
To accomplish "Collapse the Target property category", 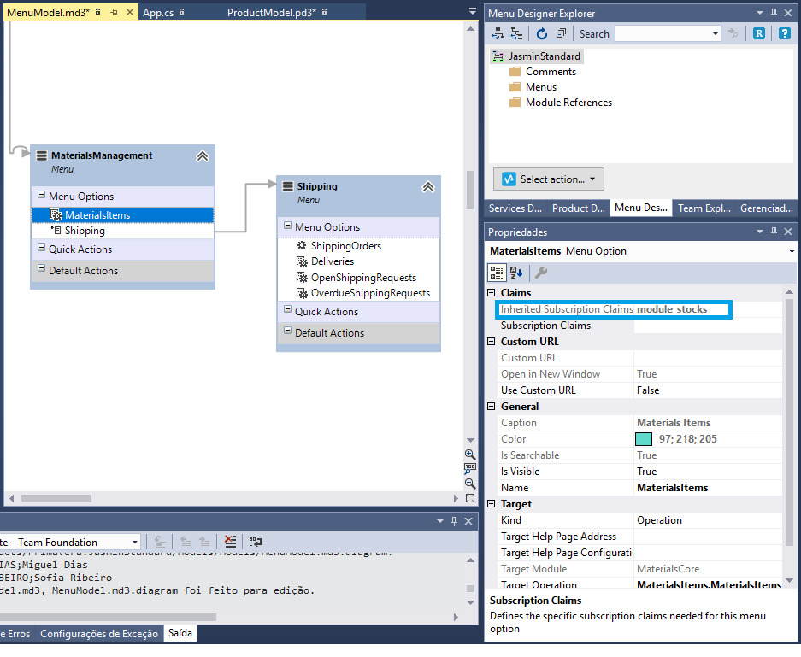I will (x=492, y=503).
